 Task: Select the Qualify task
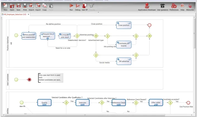(44, 102)
